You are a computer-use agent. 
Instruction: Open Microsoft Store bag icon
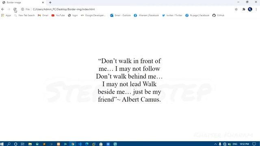101,144
